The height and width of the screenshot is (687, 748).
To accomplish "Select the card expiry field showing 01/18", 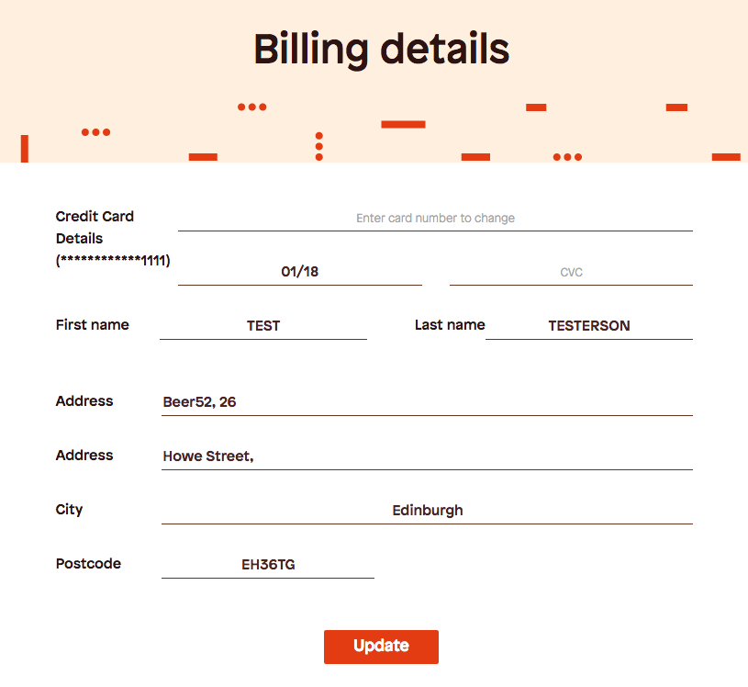I will click(x=299, y=272).
